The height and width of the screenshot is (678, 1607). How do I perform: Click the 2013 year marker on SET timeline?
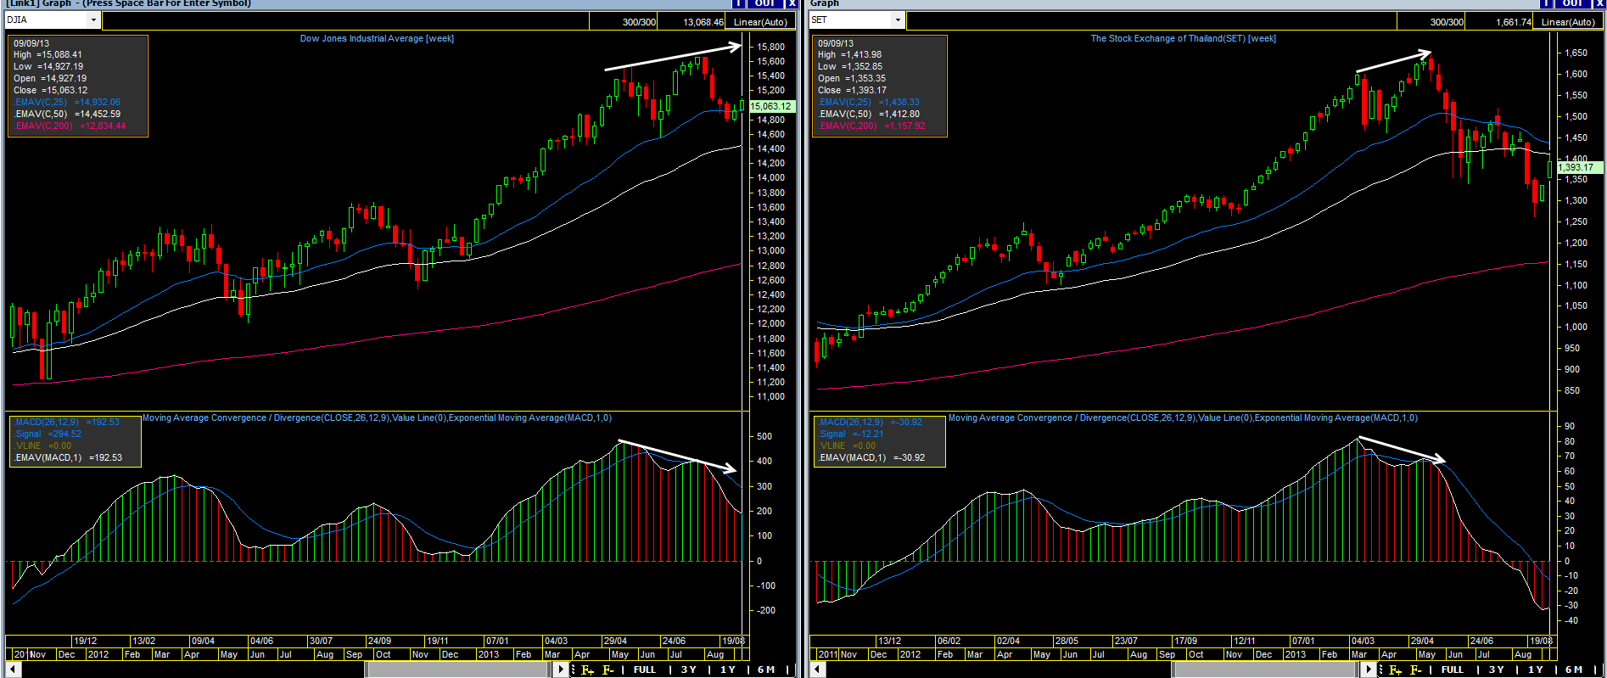[x=1296, y=654]
